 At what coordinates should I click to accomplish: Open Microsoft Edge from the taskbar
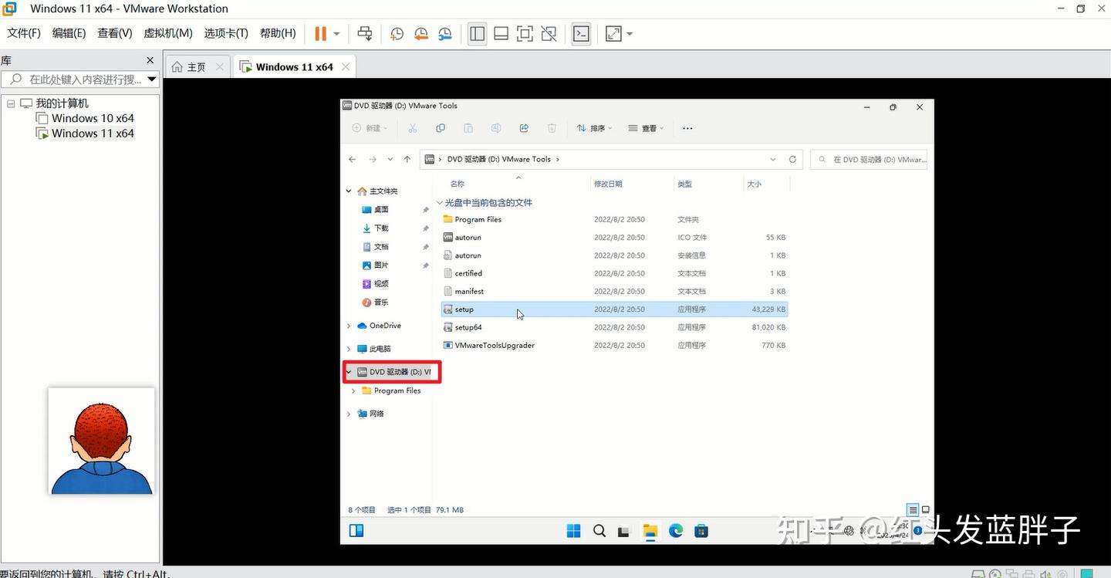[676, 531]
